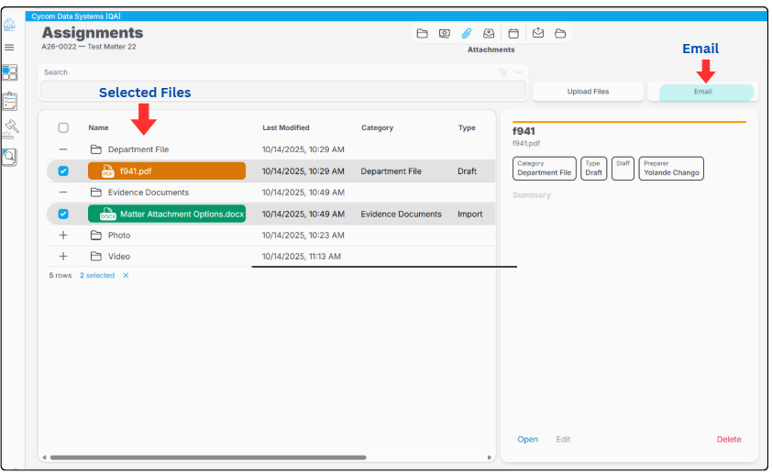Sort by the Name column header

98,128
